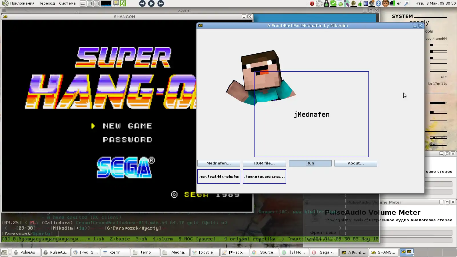
Task: Switch to xterm taskbar window
Action: coord(115,252)
